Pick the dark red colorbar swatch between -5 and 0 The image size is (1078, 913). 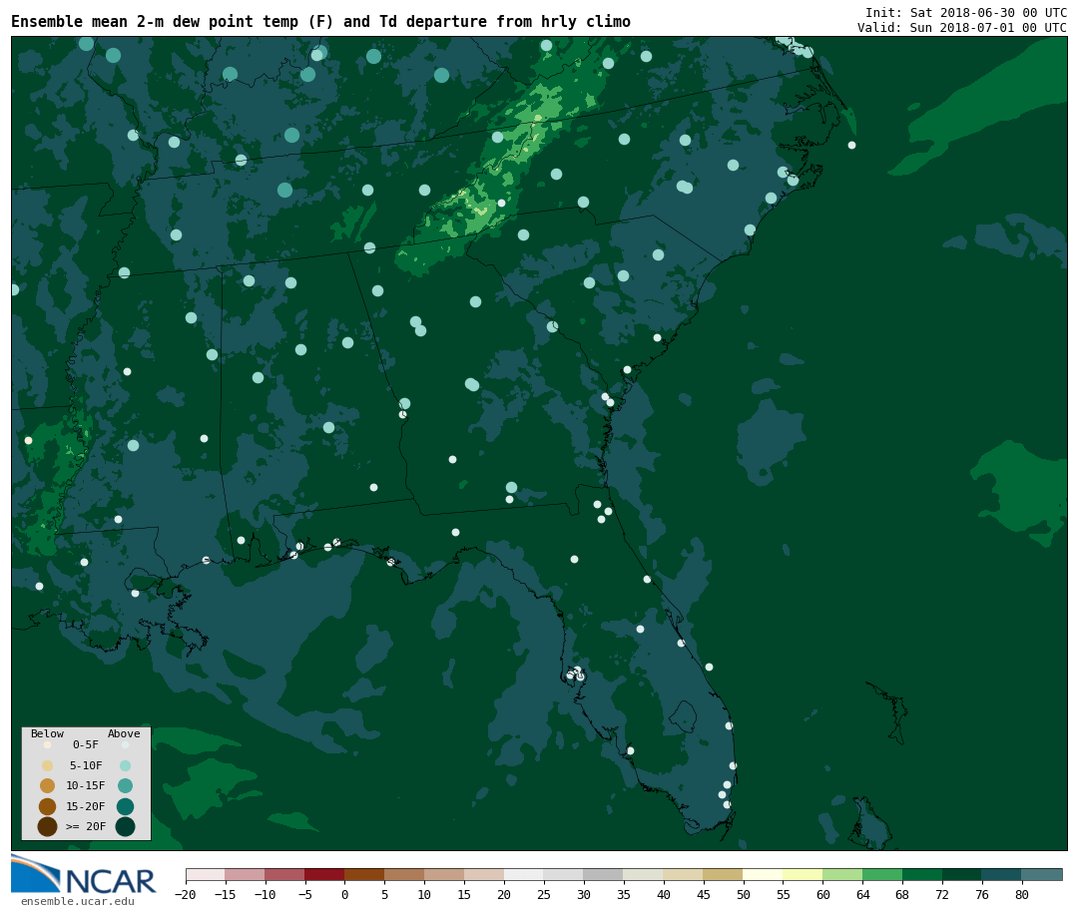coord(325,874)
